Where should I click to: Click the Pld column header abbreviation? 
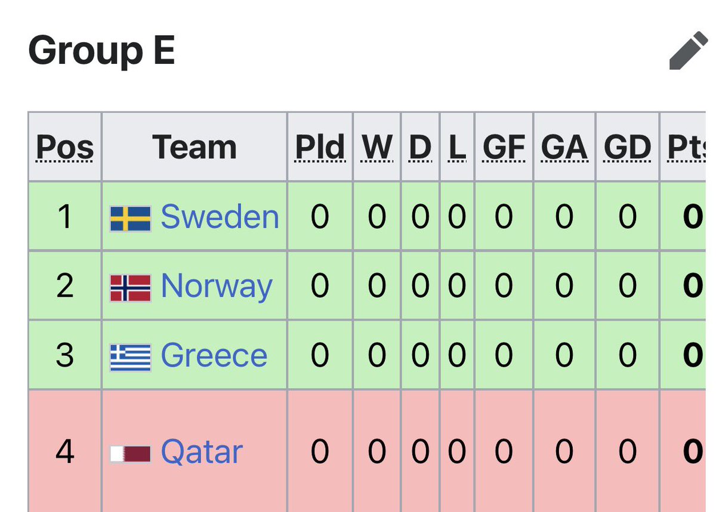[320, 147]
